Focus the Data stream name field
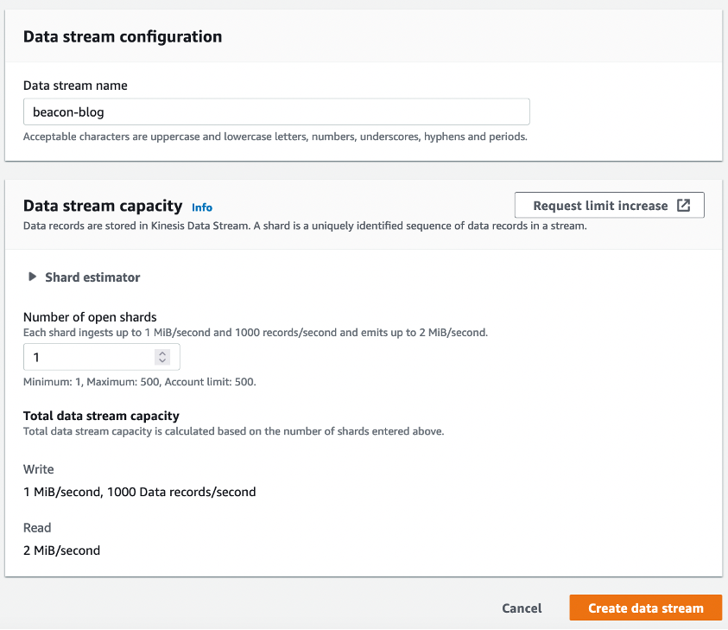The width and height of the screenshot is (728, 630). pos(276,112)
